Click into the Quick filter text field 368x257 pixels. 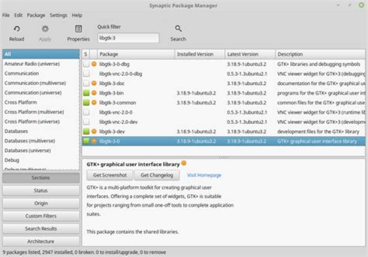[x=128, y=38]
